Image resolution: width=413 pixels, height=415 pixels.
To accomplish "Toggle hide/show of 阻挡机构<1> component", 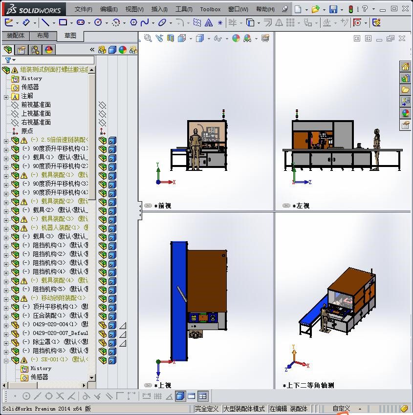I will click(103, 246).
